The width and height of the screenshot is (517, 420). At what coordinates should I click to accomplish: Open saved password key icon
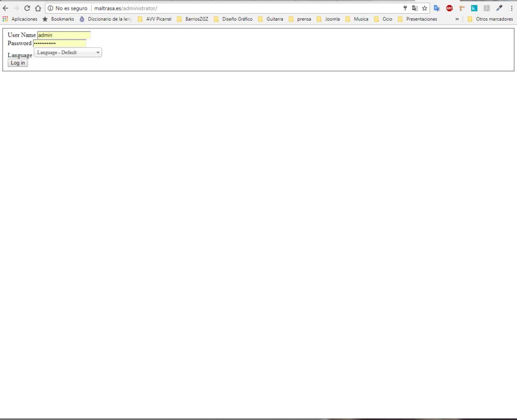tap(405, 8)
